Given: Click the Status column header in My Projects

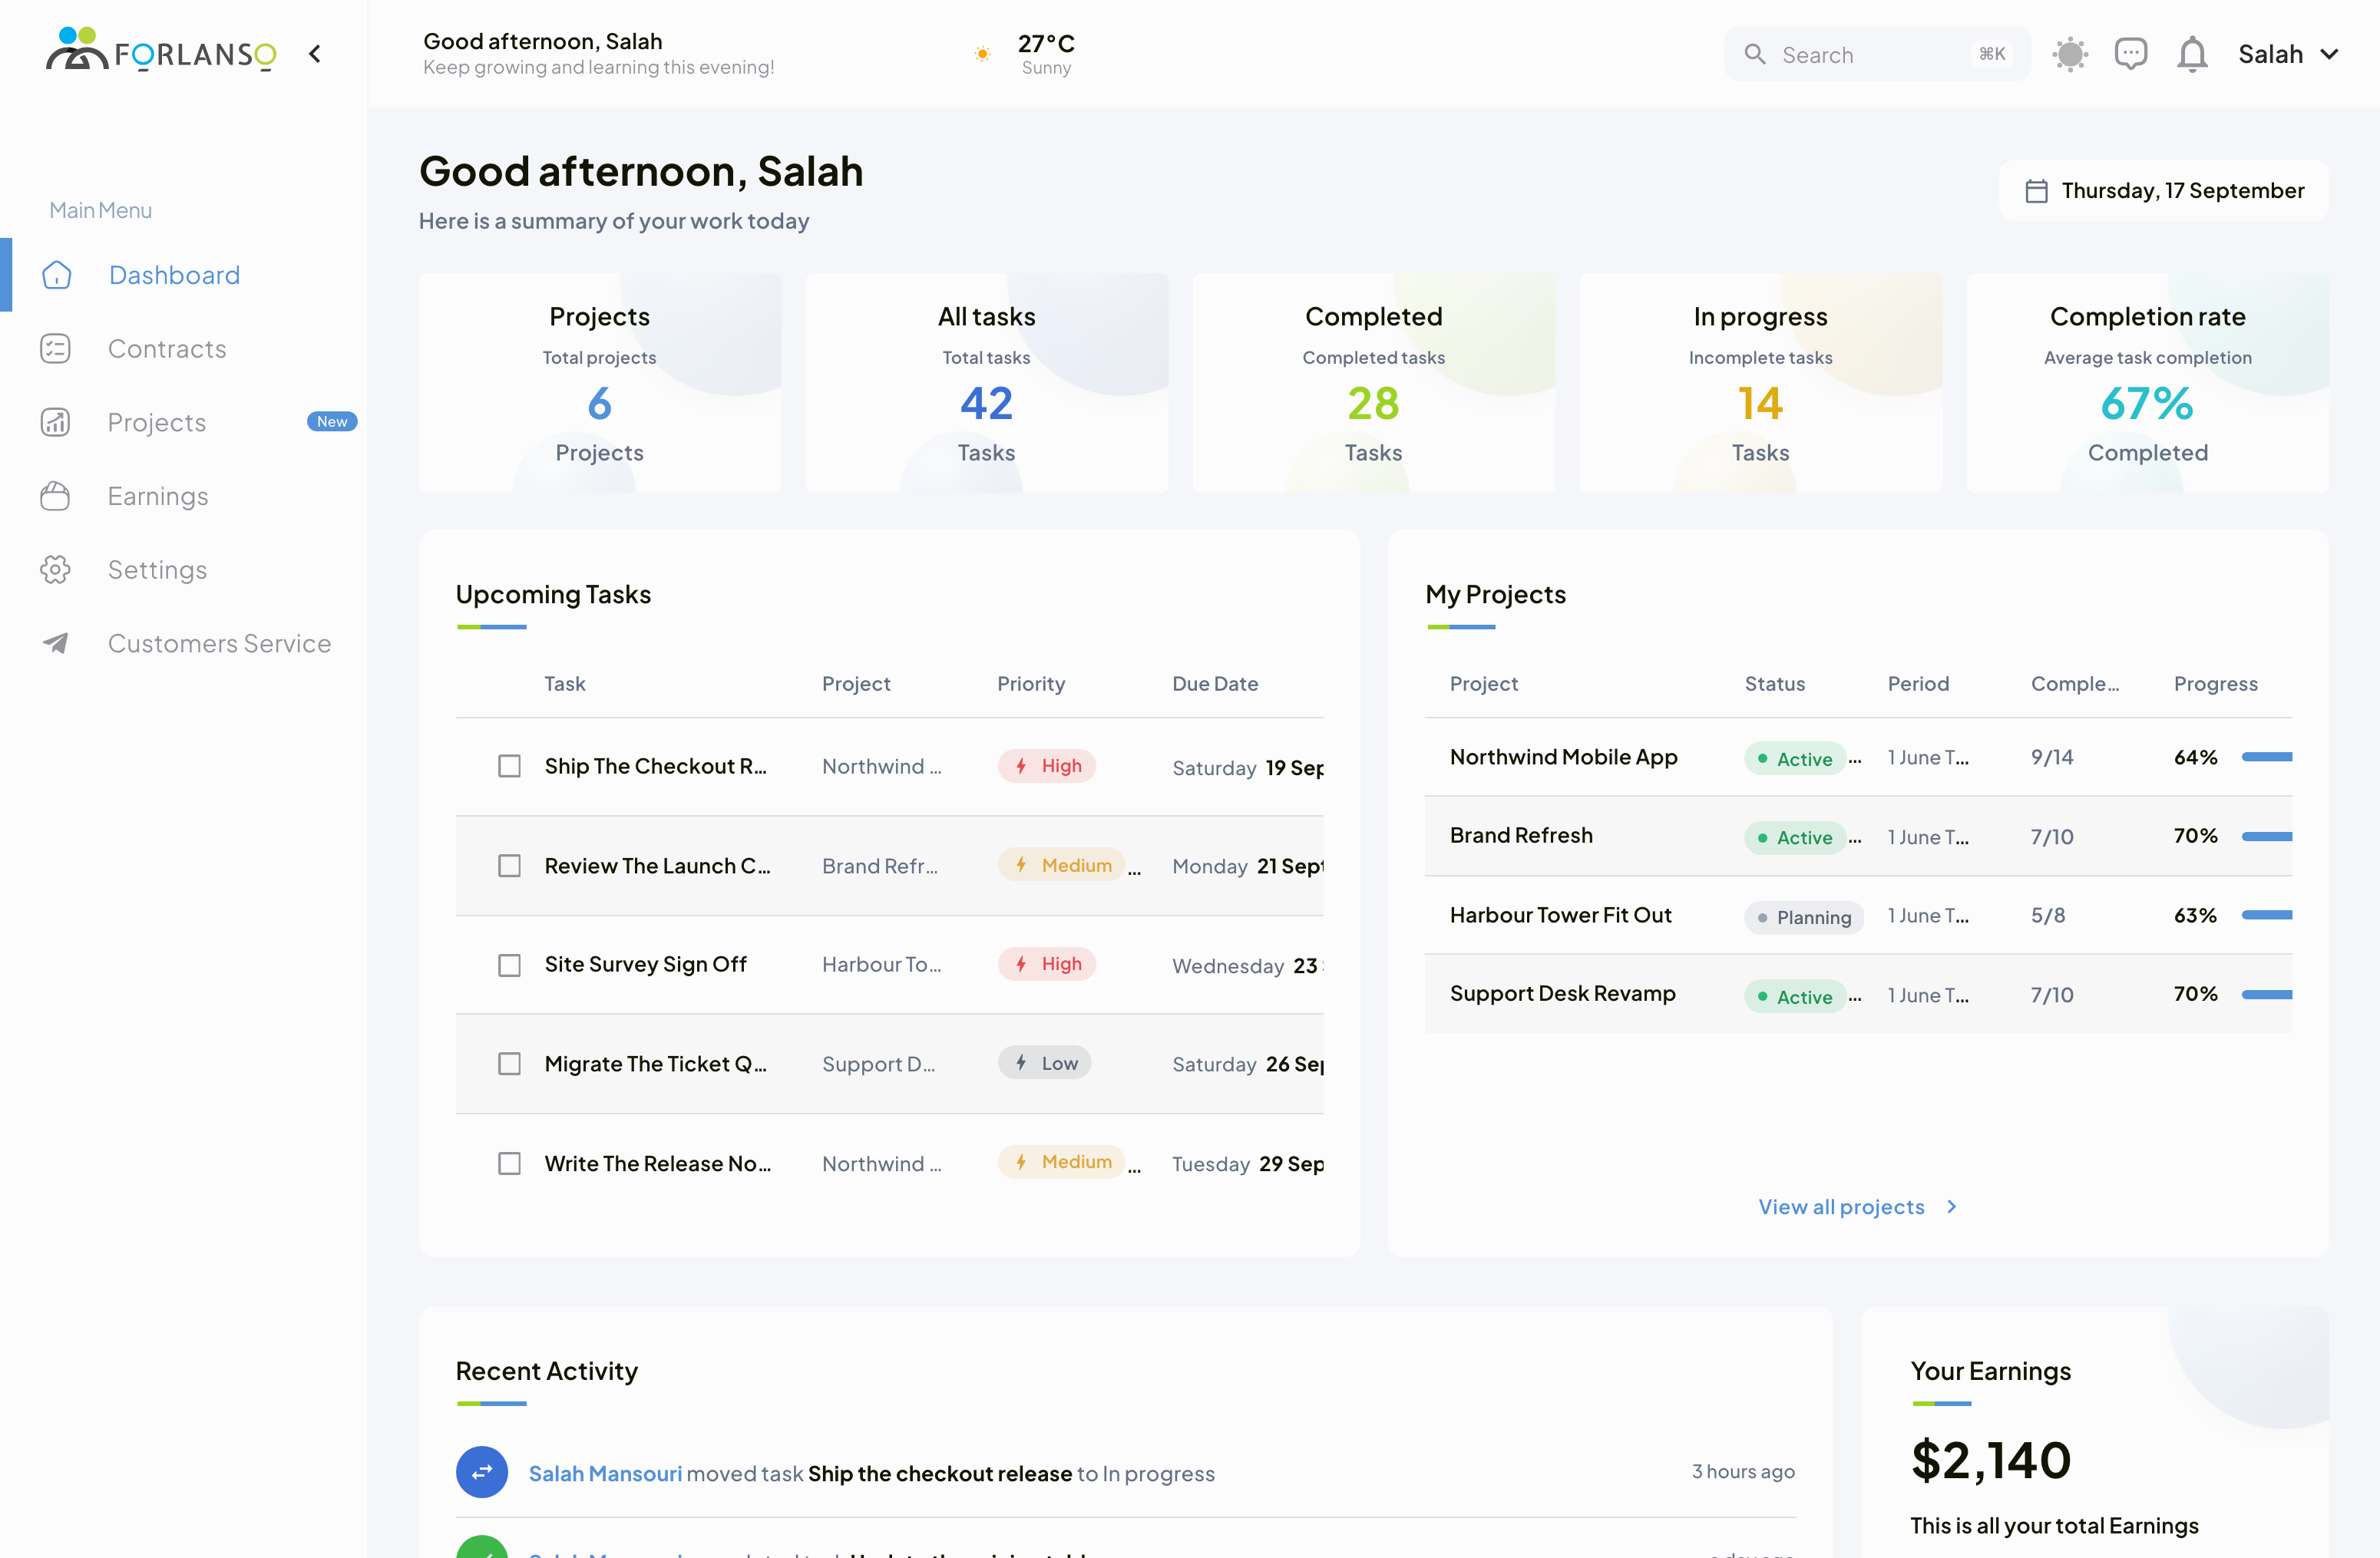Looking at the screenshot, I should (1775, 684).
